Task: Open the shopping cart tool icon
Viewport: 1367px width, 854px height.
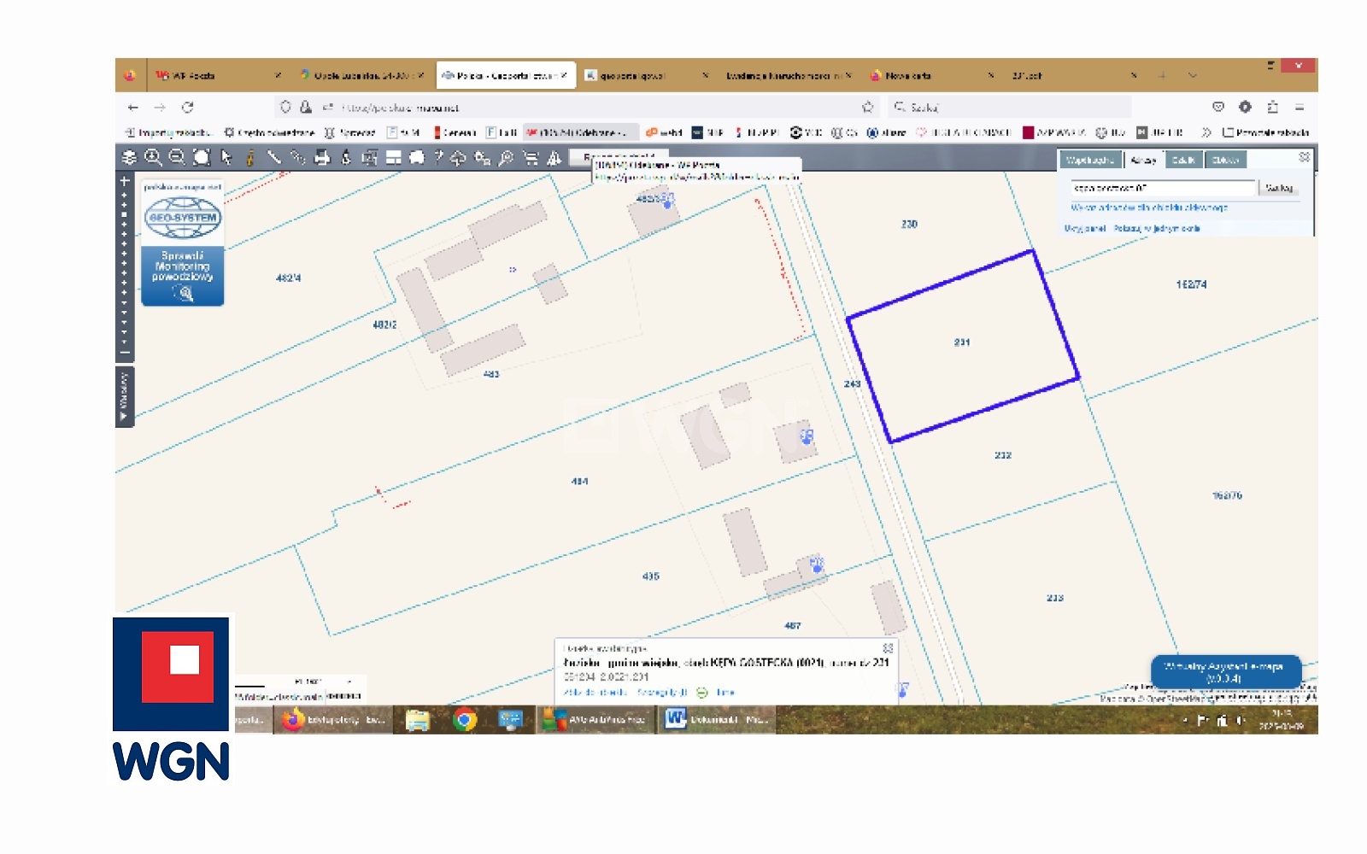Action: (530, 157)
